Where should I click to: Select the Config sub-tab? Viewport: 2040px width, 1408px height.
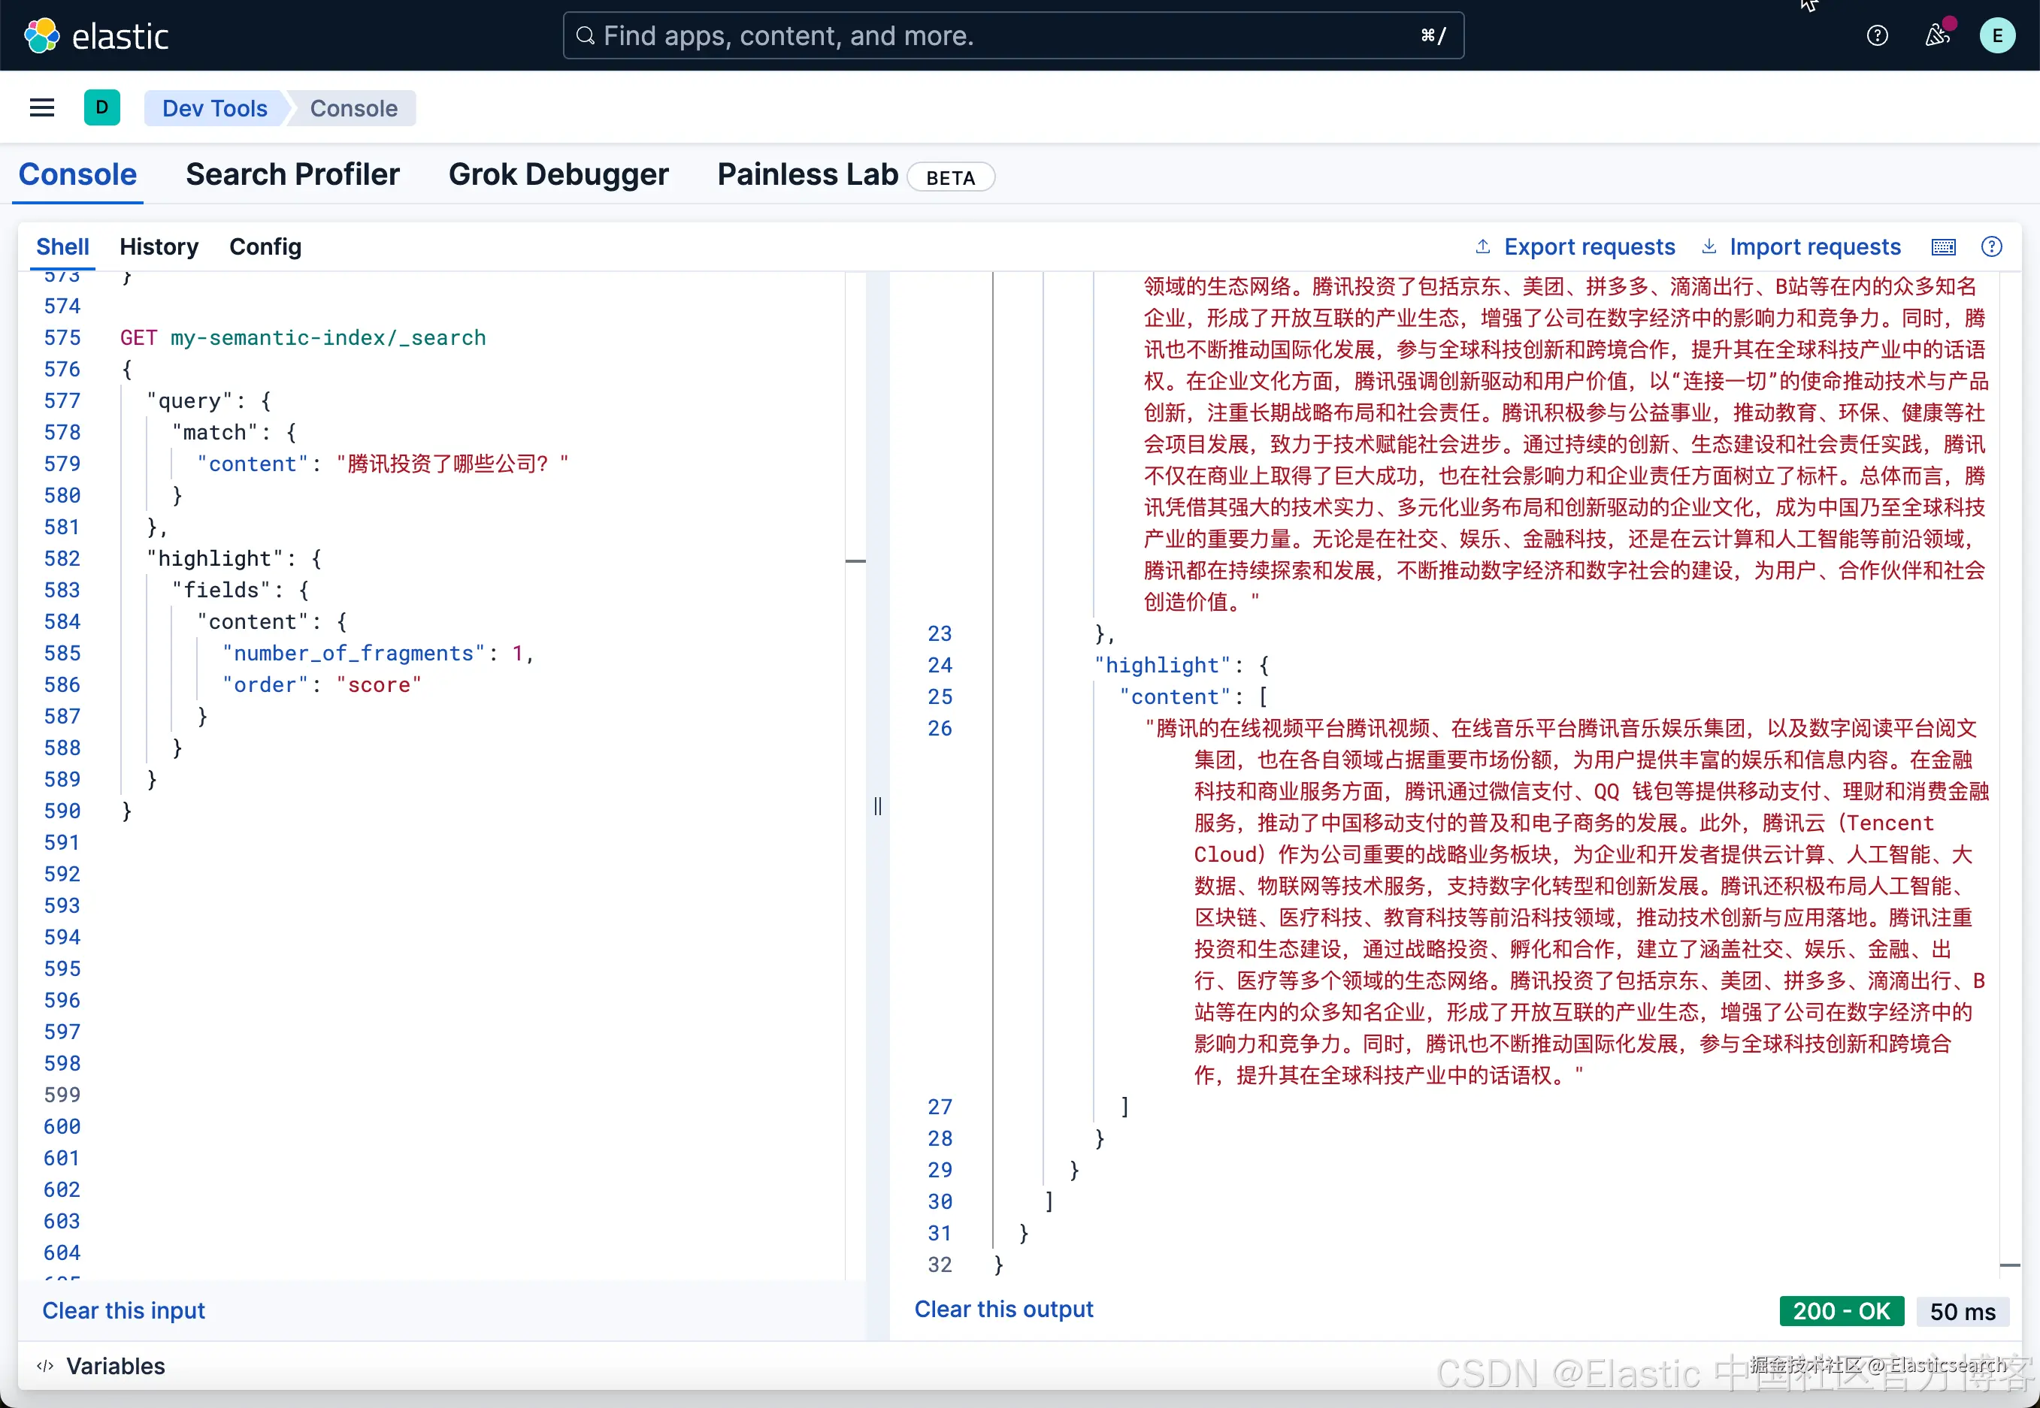(265, 247)
